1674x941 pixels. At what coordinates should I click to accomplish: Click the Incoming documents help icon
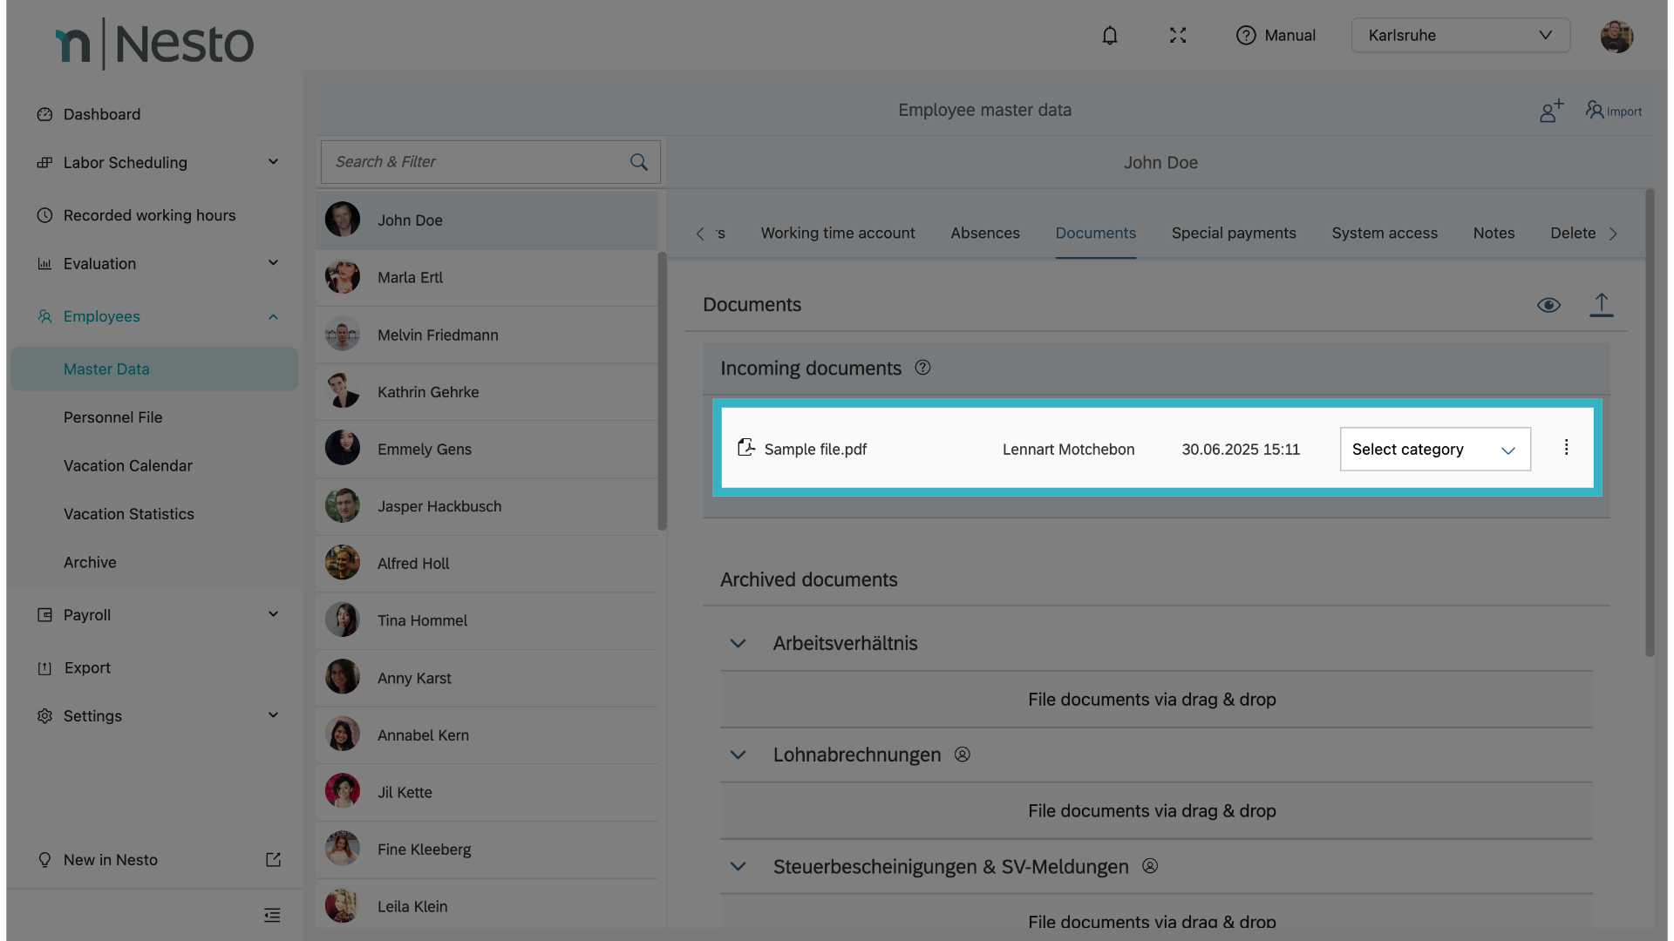click(922, 368)
